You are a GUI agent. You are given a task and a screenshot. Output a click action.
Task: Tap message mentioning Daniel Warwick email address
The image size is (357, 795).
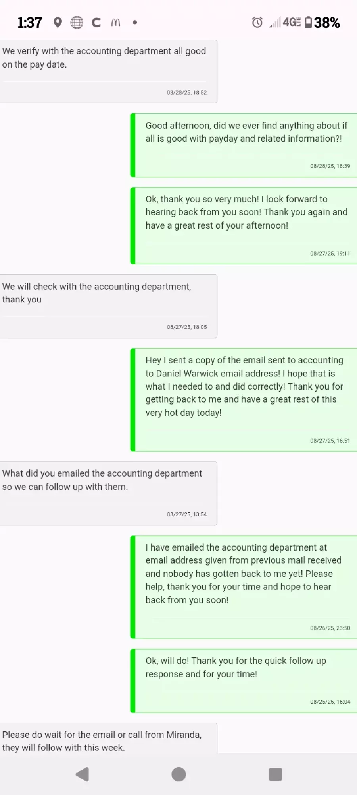click(244, 386)
